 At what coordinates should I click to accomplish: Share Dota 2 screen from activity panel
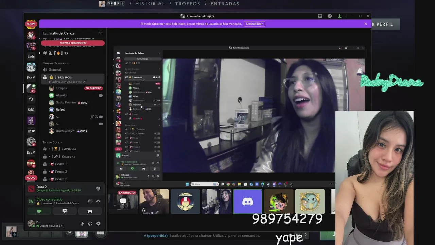click(98, 188)
